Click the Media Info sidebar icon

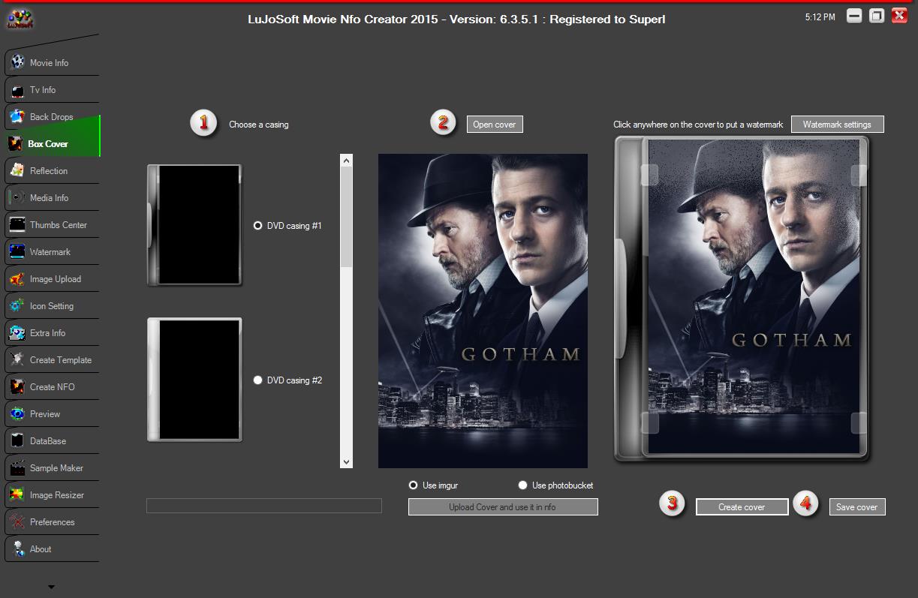[17, 198]
